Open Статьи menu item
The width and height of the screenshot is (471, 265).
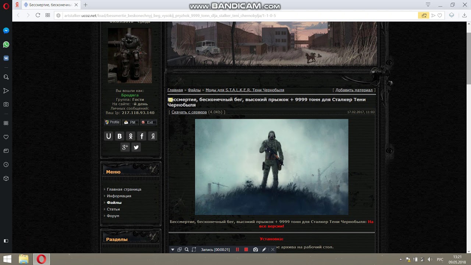[113, 209]
